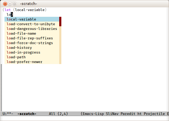This screenshot has height=121, width=169.
Task: Pick load-dangerous-libraries in the popup
Action: click(x=32, y=29)
